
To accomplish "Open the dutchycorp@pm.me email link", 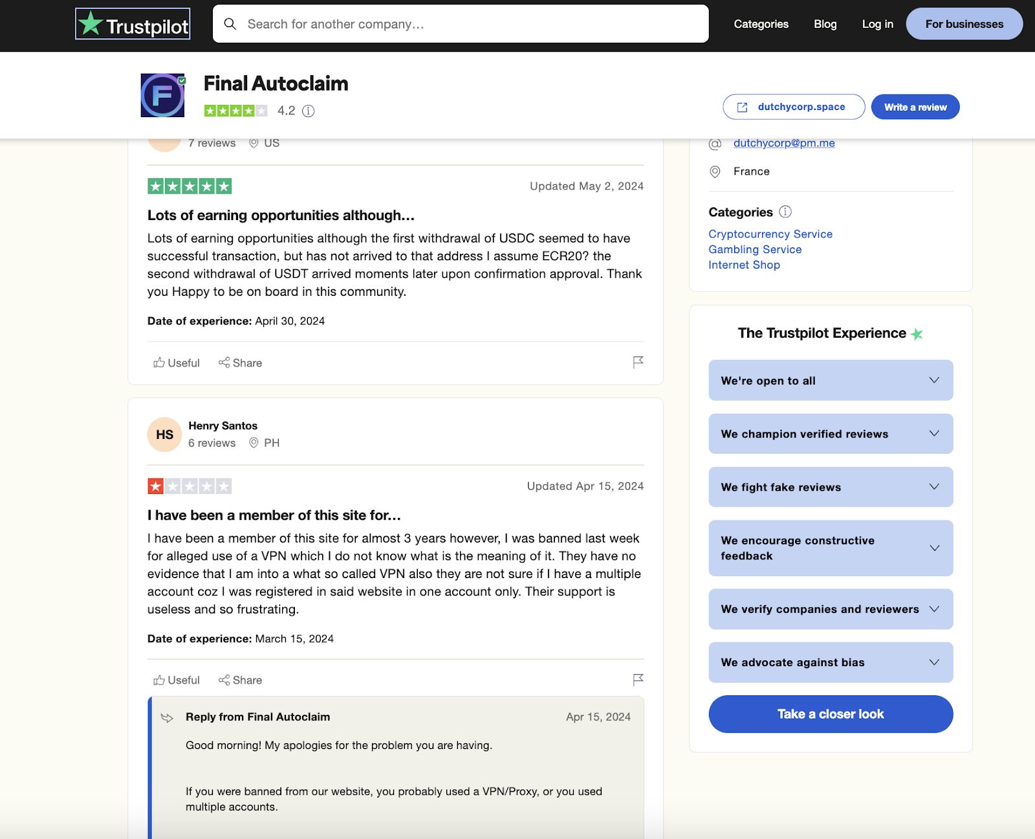I will (784, 143).
